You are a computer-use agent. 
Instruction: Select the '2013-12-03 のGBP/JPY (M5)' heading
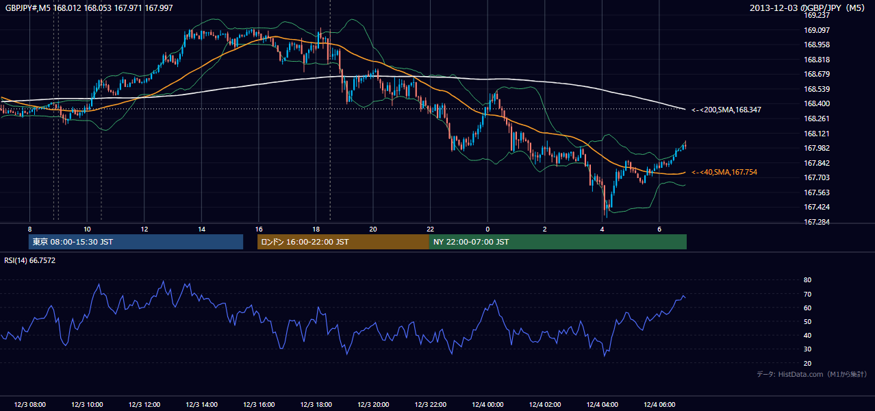click(808, 8)
